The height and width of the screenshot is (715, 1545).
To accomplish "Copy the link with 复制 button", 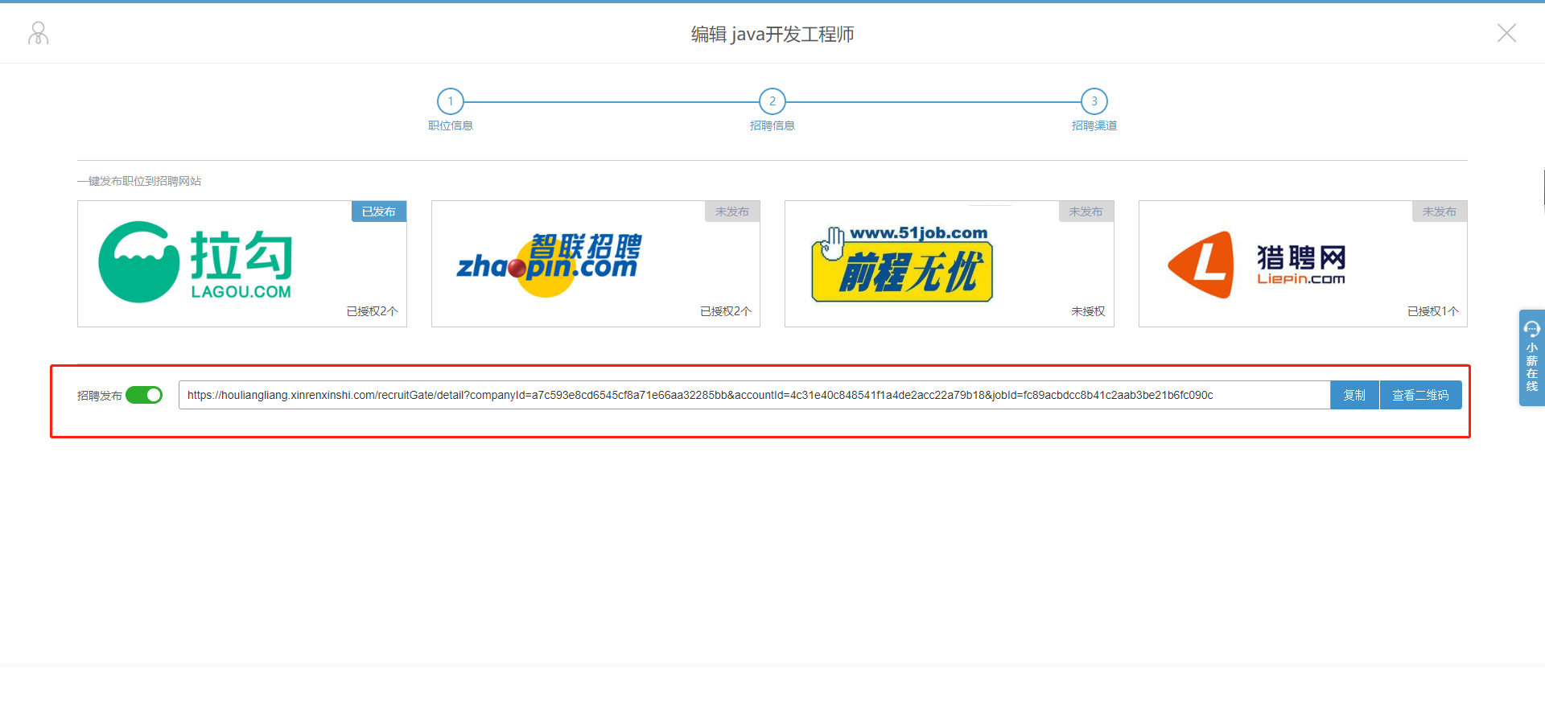I will (x=1354, y=395).
